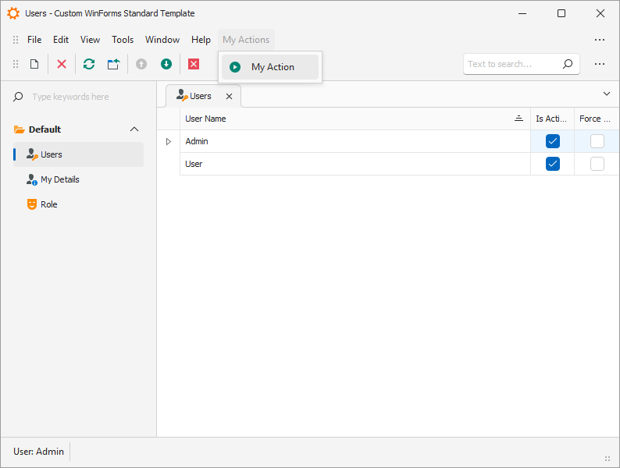Click the New document toolbar icon
Screen dimensions: 620x468
click(x=34, y=64)
